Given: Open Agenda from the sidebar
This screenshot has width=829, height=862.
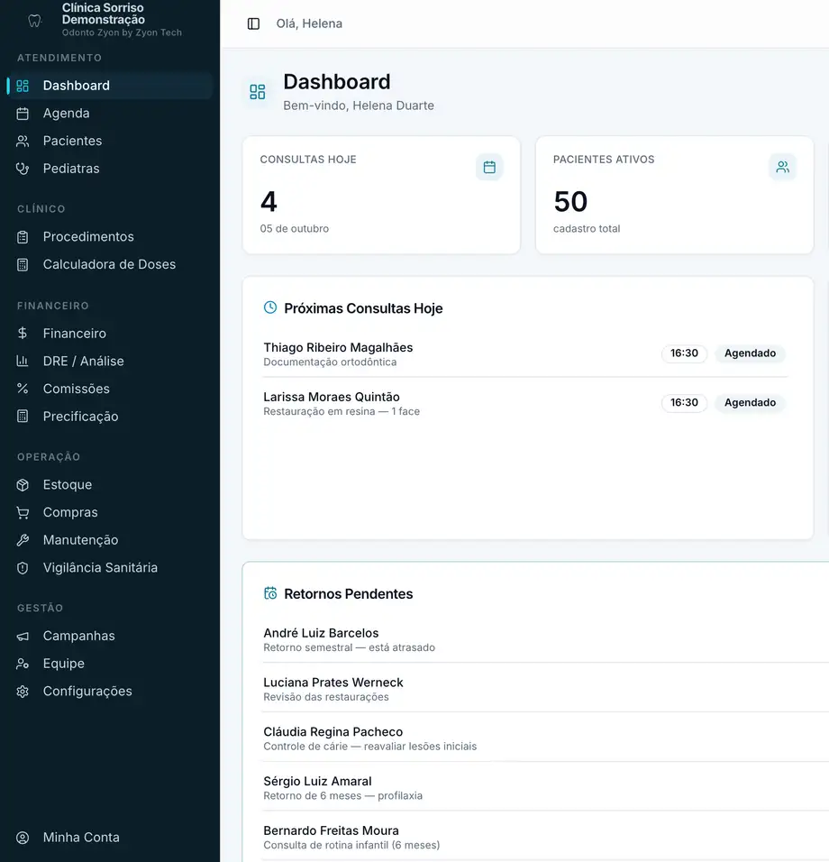Looking at the screenshot, I should (110, 114).
